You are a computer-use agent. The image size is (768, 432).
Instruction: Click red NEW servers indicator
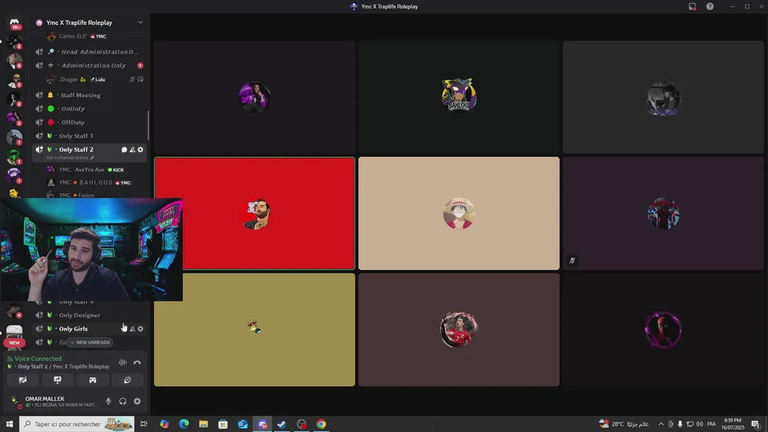click(x=14, y=343)
